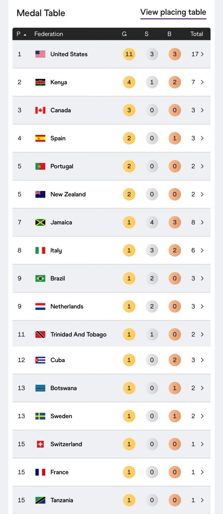Sort by the P column arrow
This screenshot has width=223, height=514.
pos(25,34)
